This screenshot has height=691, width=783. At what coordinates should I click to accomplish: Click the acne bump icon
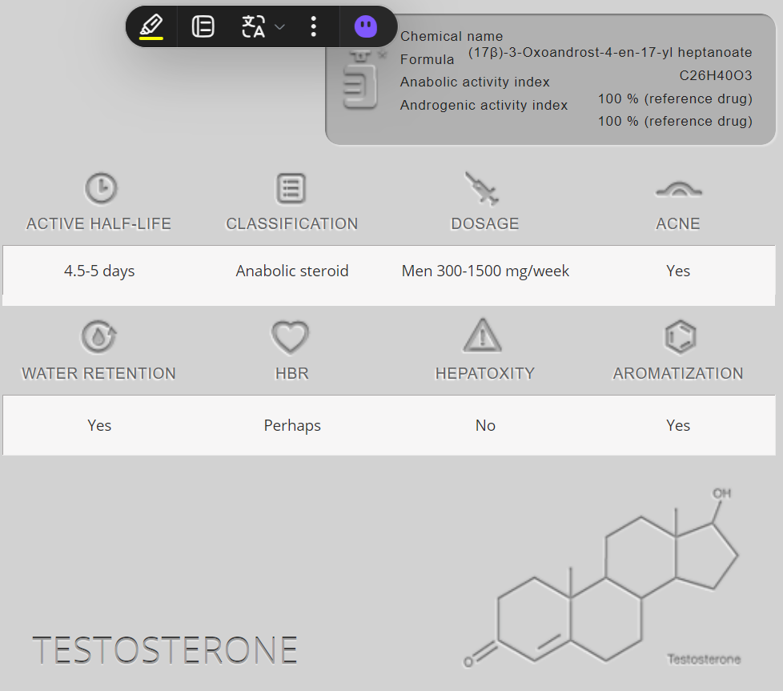(x=678, y=190)
